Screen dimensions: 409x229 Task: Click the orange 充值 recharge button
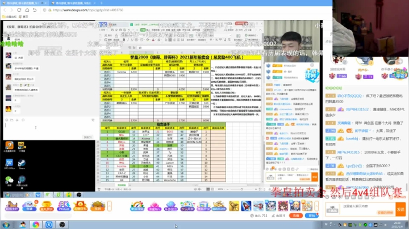296,215
